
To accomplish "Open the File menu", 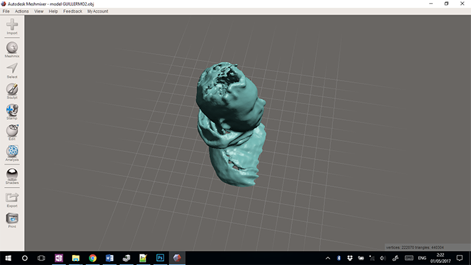I will tap(6, 11).
